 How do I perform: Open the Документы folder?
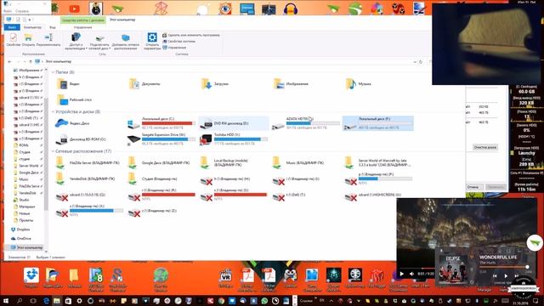tap(144, 84)
